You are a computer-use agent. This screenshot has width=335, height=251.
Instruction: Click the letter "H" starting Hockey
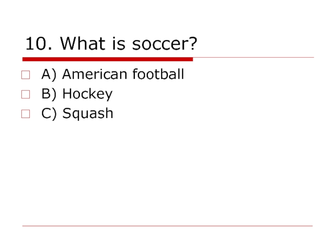tap(67, 94)
